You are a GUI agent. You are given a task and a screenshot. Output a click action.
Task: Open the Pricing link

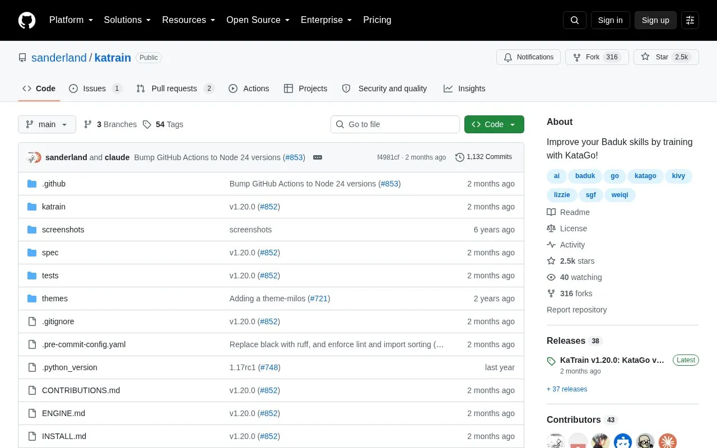click(377, 20)
